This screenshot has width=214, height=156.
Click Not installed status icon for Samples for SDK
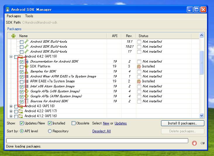[139, 72]
